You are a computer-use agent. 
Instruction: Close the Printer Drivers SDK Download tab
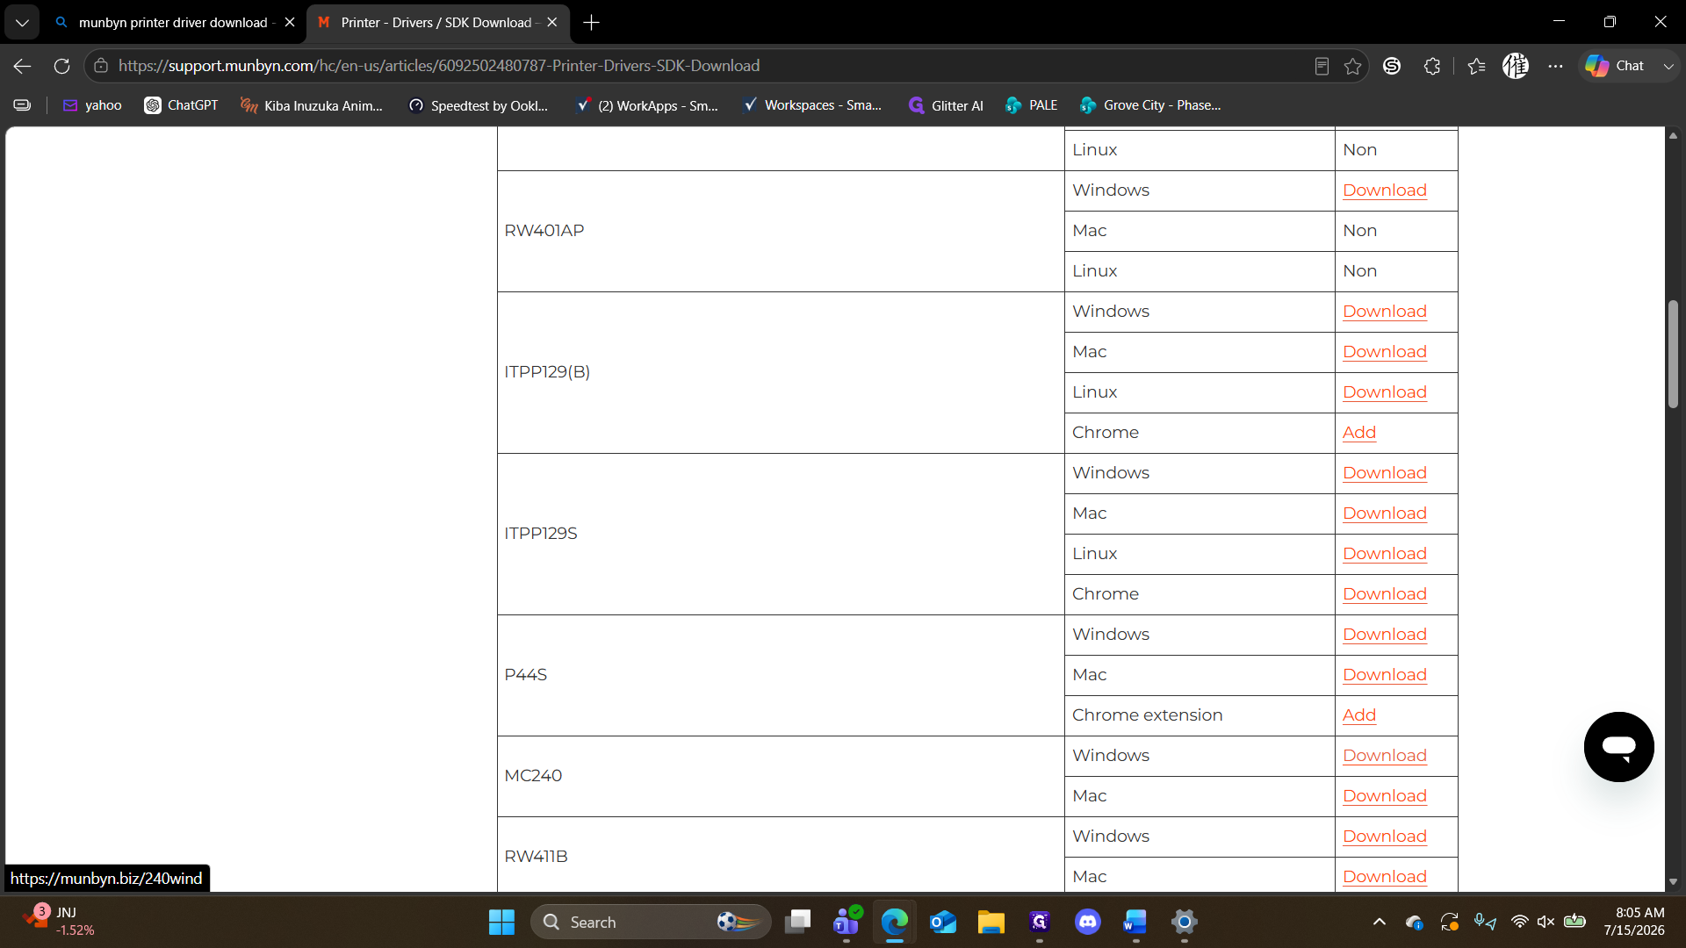tap(552, 23)
